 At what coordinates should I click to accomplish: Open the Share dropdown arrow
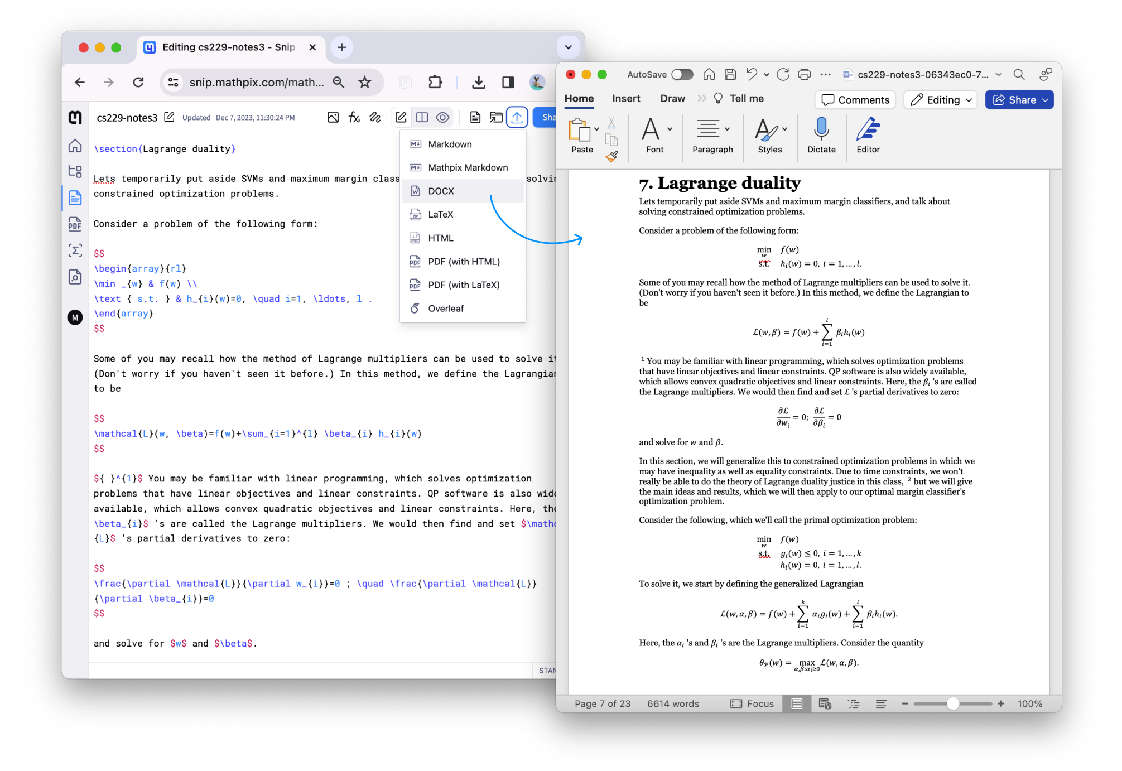[x=1046, y=99]
